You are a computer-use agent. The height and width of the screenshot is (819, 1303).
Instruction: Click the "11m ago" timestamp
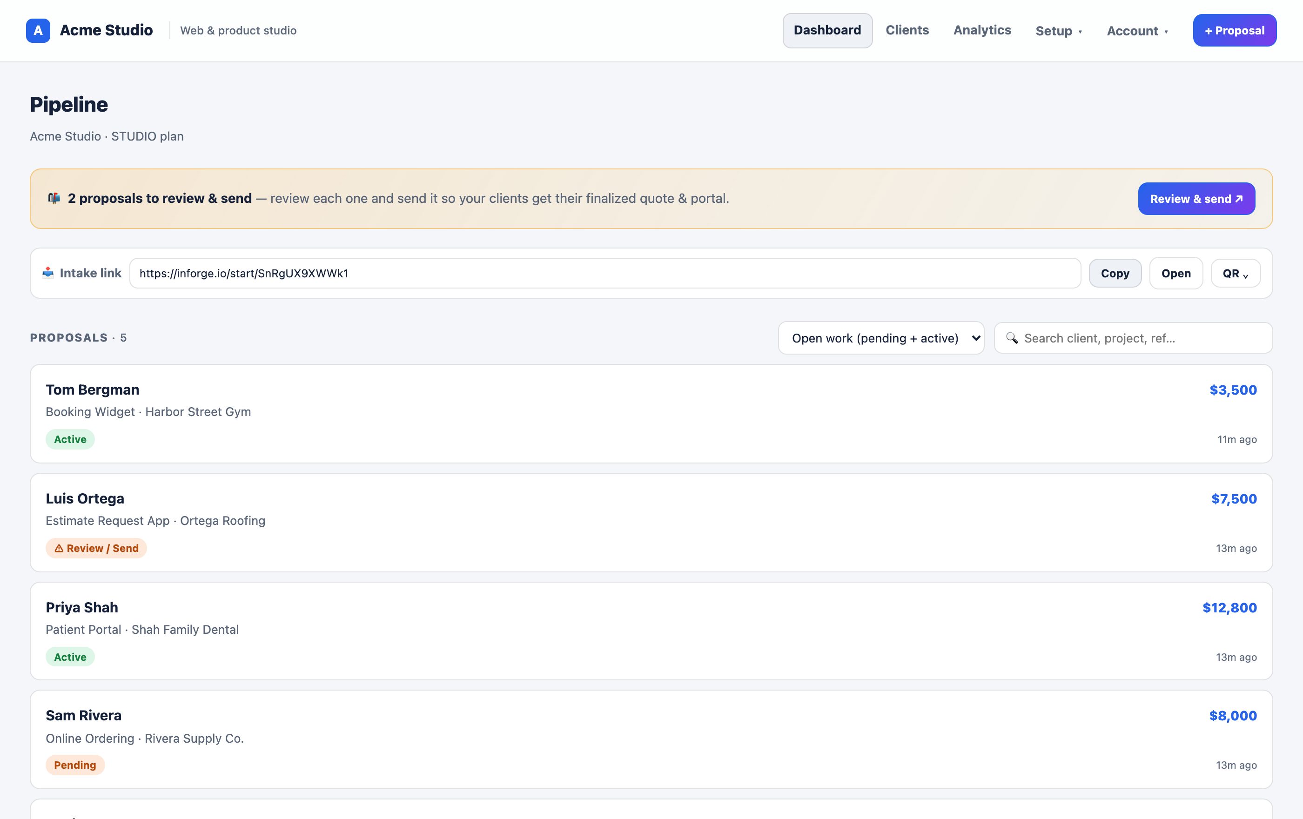pyautogui.click(x=1237, y=440)
